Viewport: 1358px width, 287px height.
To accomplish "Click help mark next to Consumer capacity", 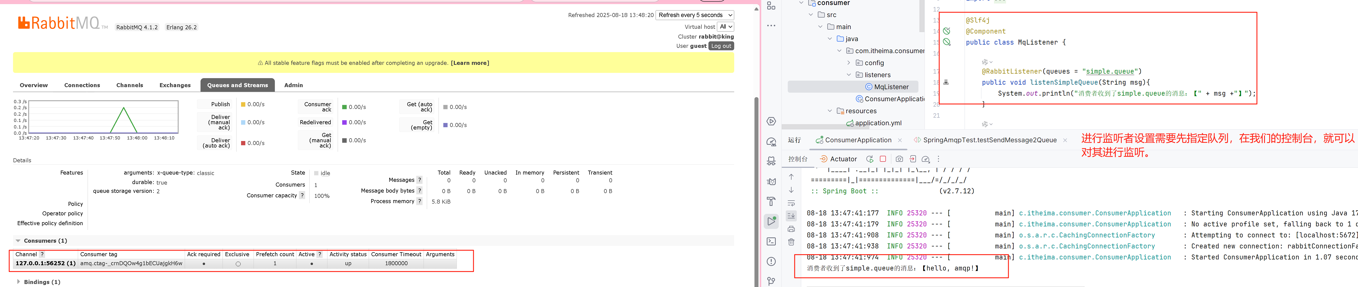I will tap(302, 195).
